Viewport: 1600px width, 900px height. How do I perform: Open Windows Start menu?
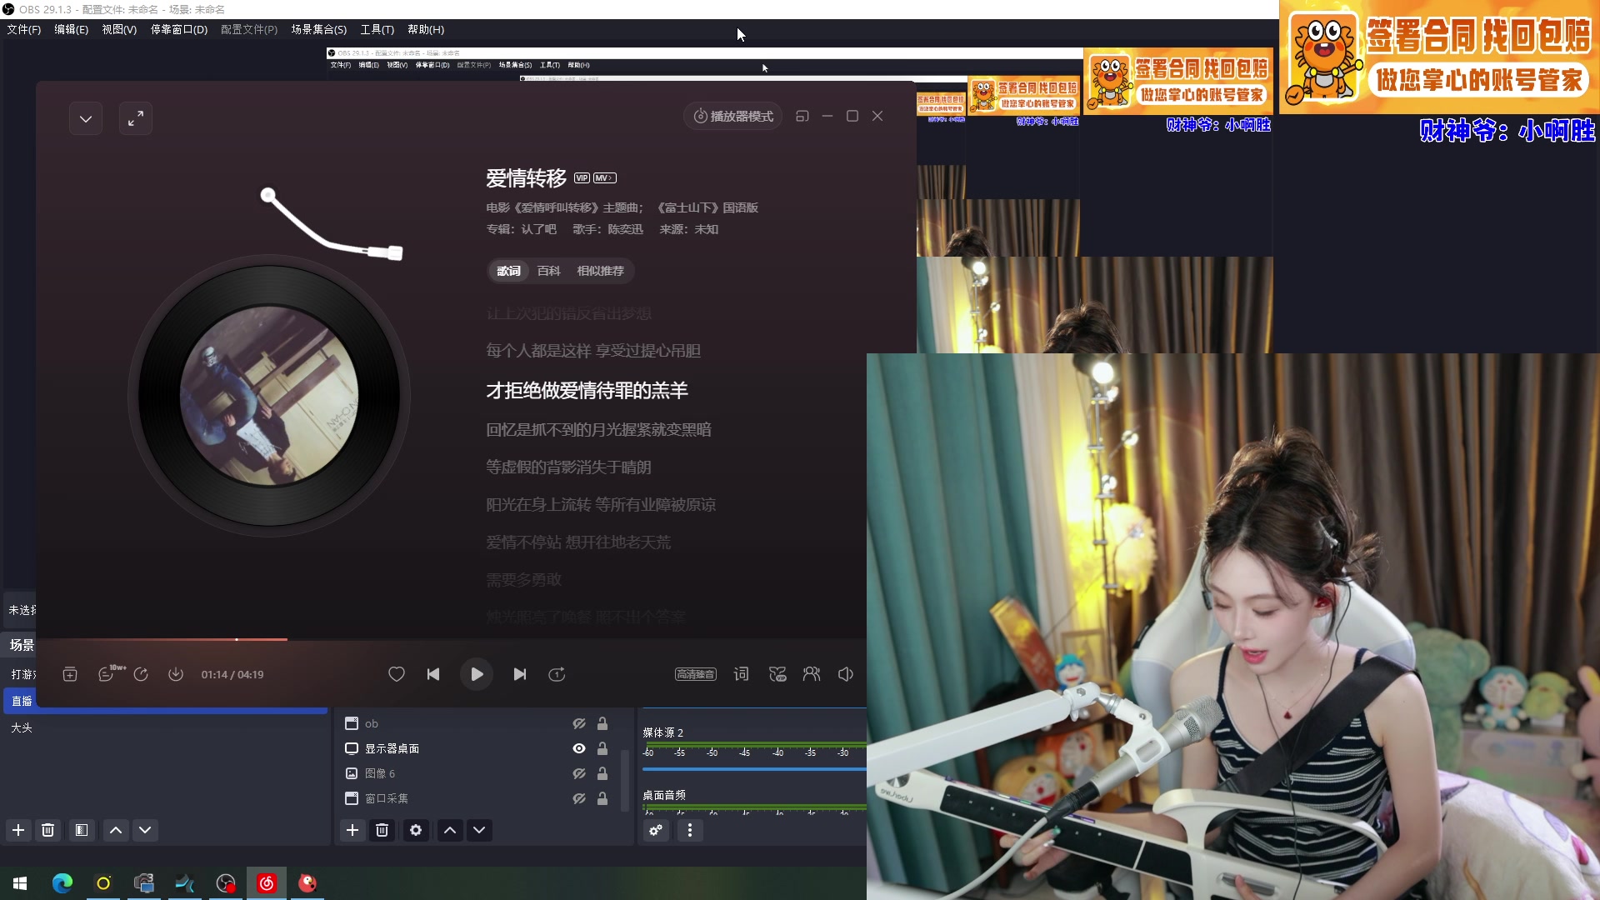(x=20, y=883)
